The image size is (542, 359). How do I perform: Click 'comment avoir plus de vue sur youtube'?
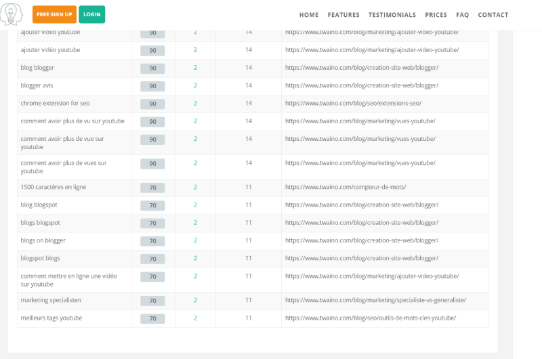coord(62,143)
